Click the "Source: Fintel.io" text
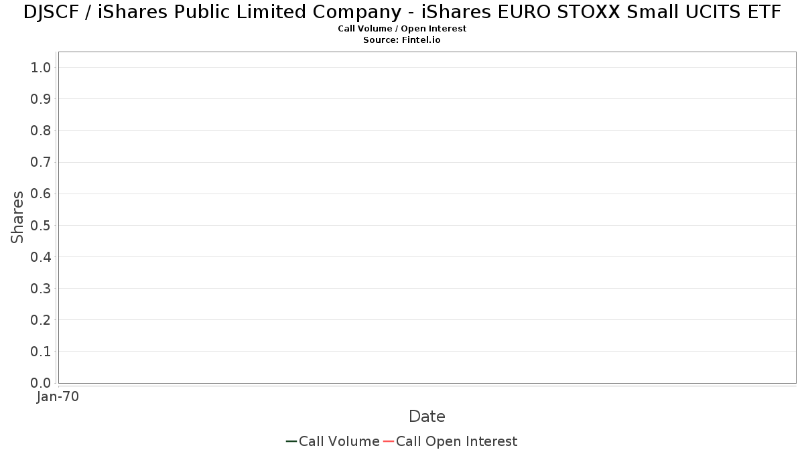Screen dimensions: 804x452 pyautogui.click(x=402, y=40)
